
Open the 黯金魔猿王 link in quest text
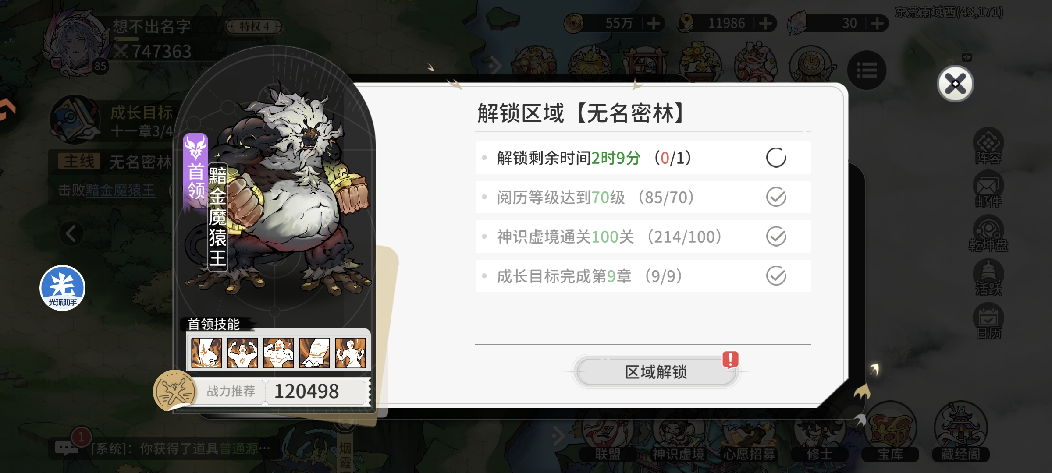[120, 190]
